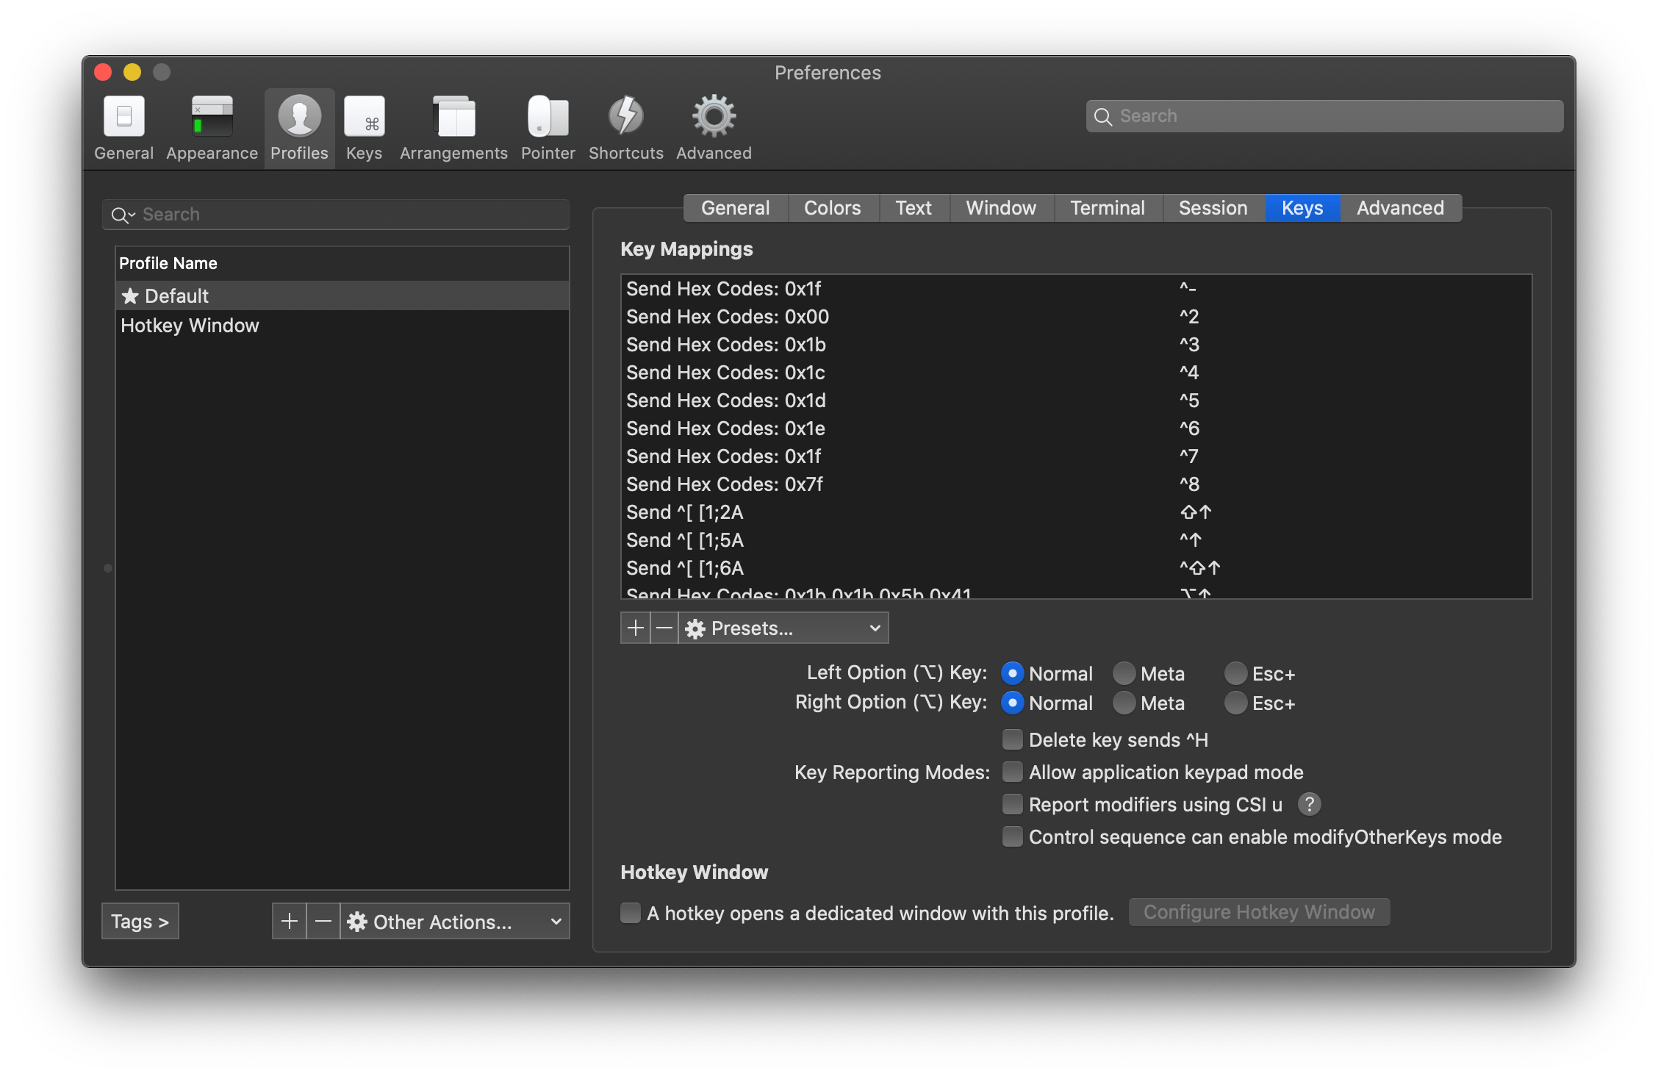Viewport: 1658px width, 1076px height.
Task: Set Left Option key to Meta
Action: 1124,673
